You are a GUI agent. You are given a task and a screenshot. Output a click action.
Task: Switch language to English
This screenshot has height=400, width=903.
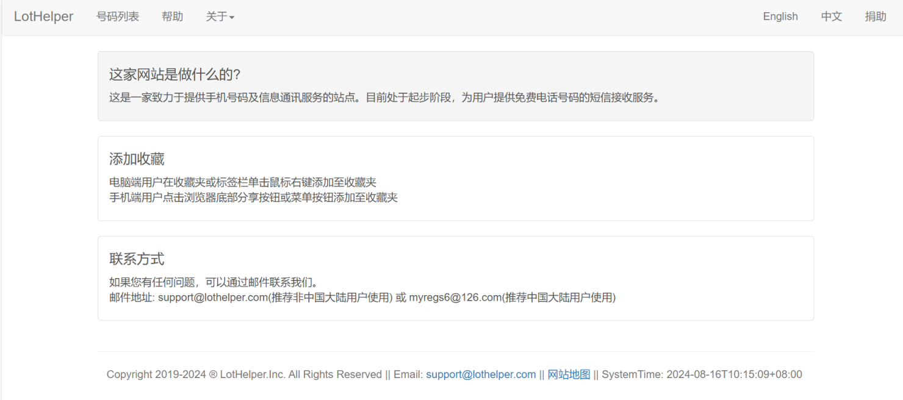tap(780, 16)
